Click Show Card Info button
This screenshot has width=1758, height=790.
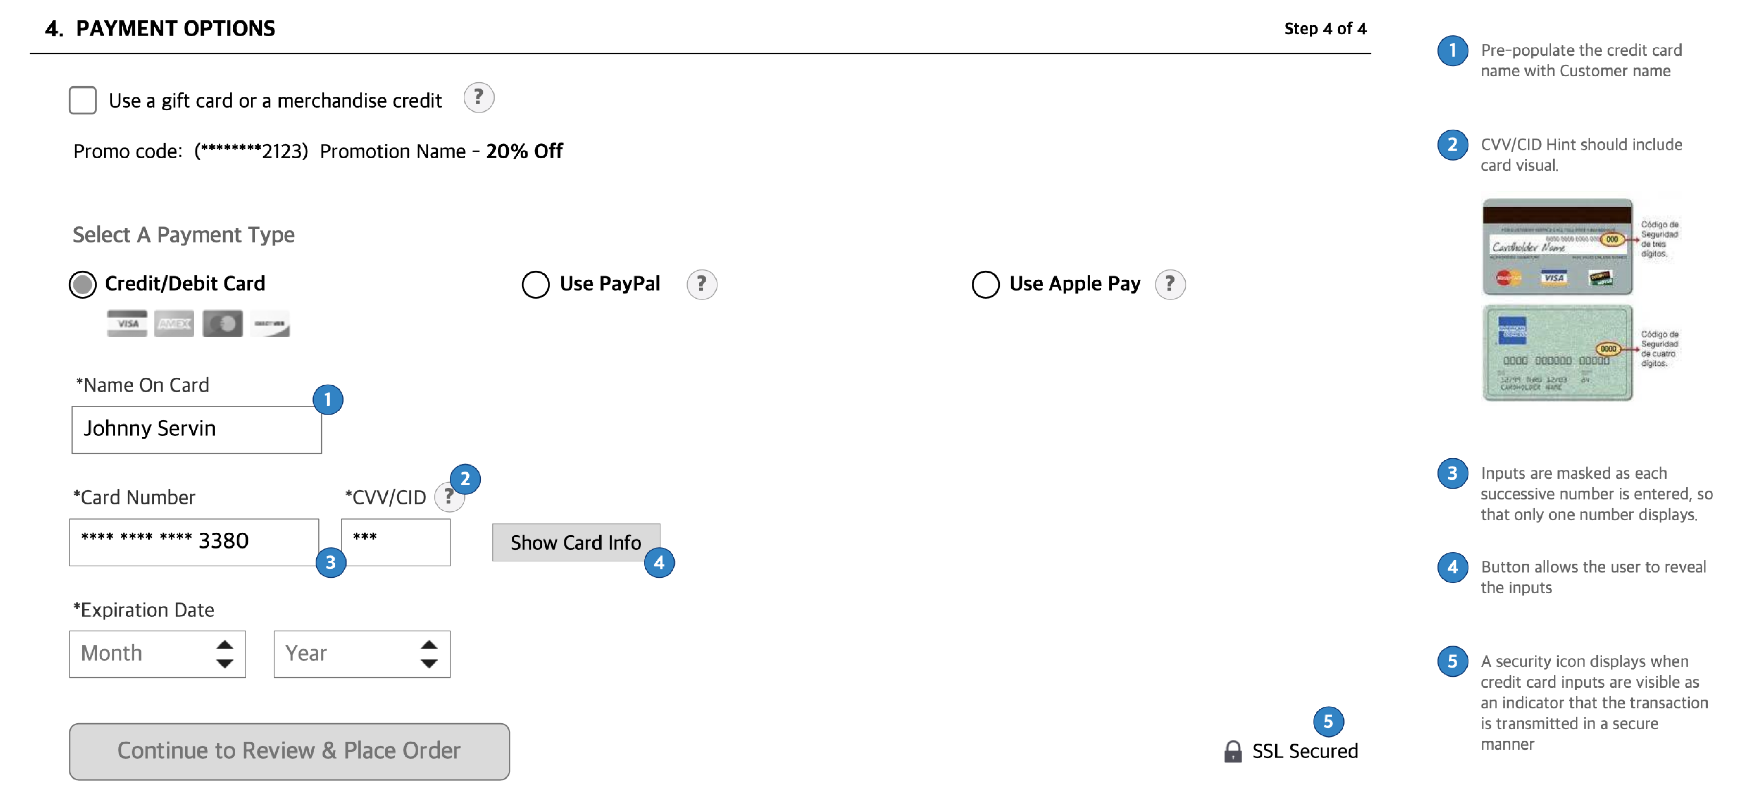point(576,542)
